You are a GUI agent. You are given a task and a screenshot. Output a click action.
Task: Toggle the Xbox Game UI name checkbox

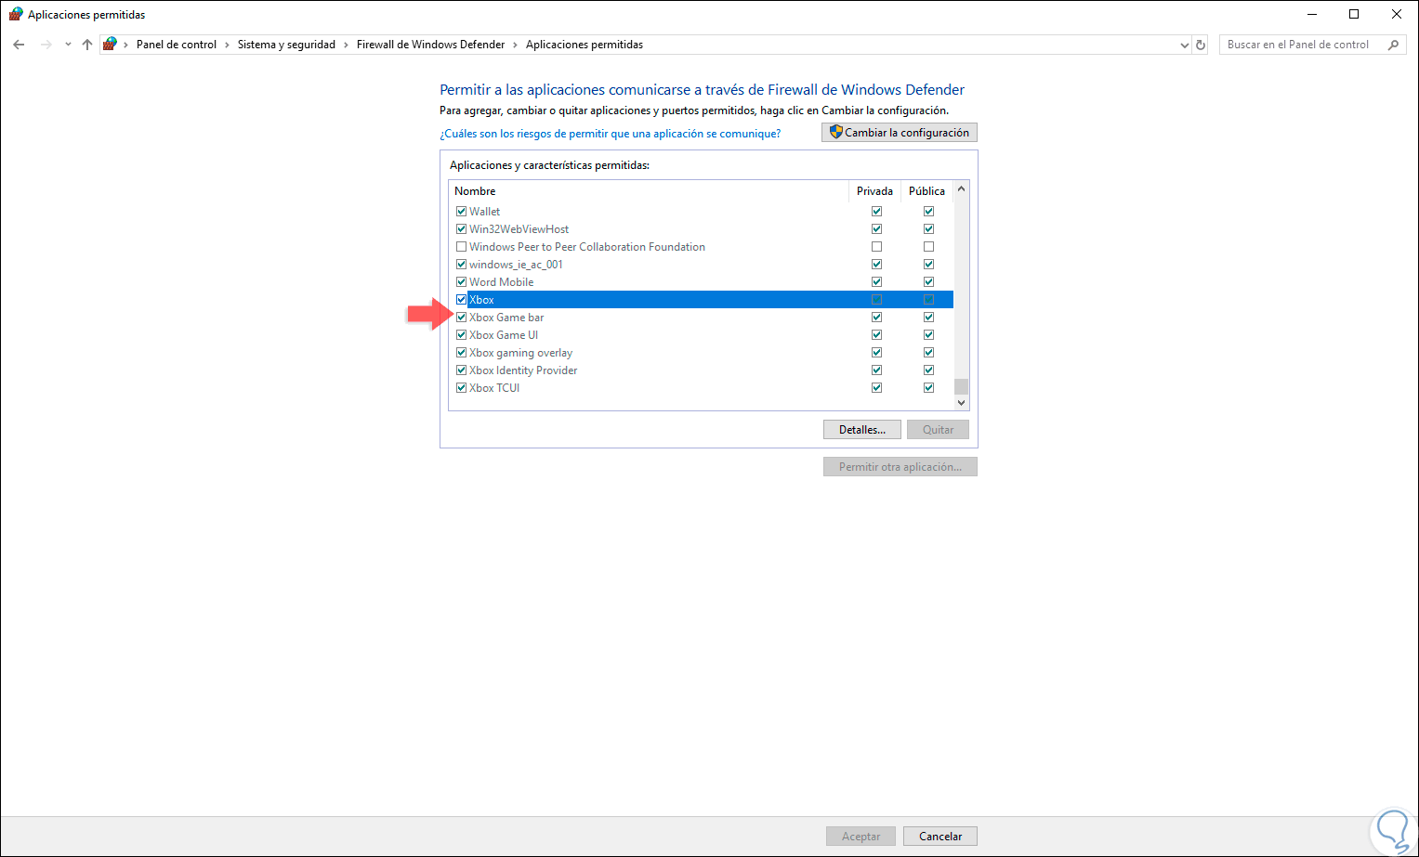[x=461, y=335]
